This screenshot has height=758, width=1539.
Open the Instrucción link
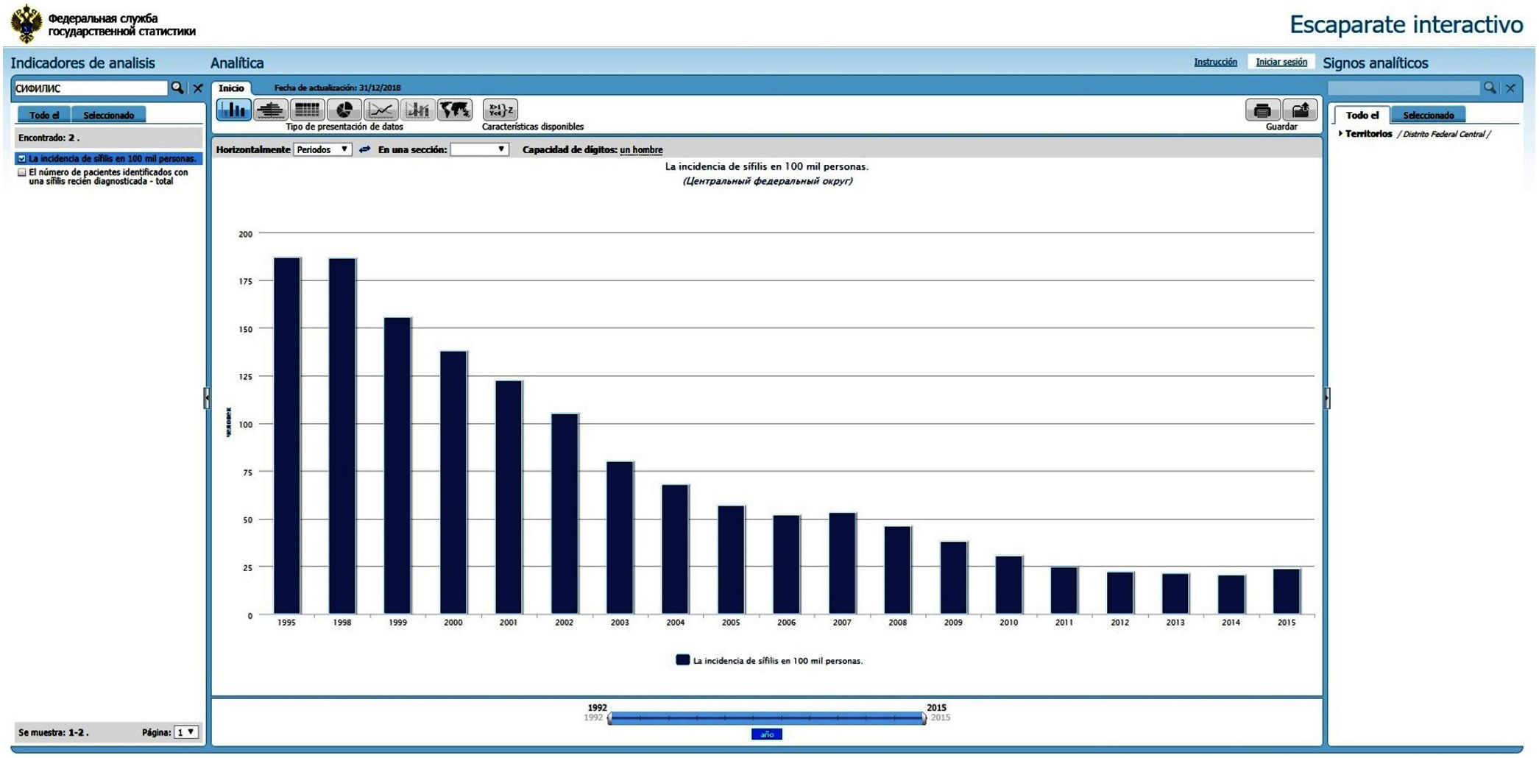[1215, 63]
